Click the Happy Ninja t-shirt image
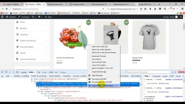 tap(149, 37)
